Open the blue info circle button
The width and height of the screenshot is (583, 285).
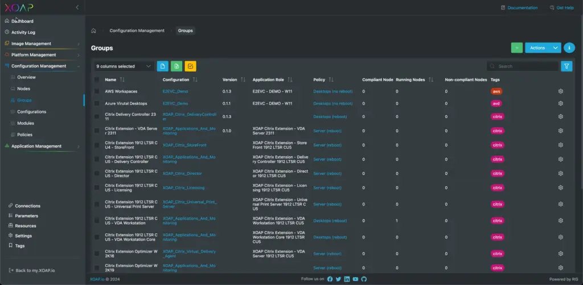(569, 48)
